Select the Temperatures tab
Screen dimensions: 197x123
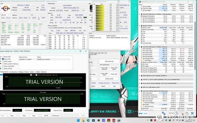point(5,72)
